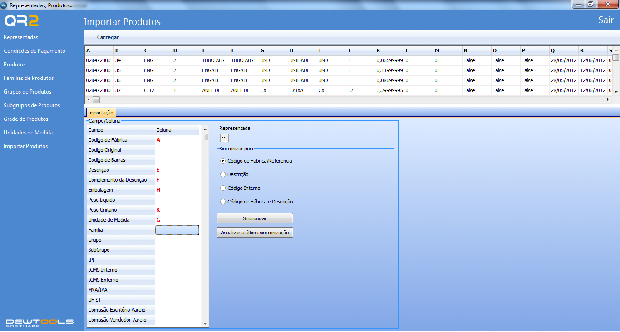Click column cell G for Unidade de Medida
620x332 pixels.
click(x=177, y=220)
